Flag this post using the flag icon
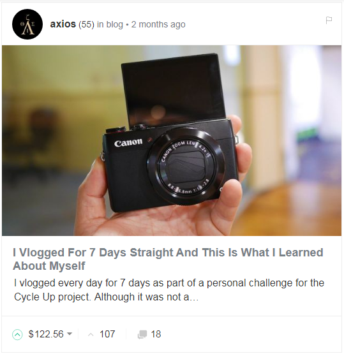Screen dimensions: 344x354 [329, 20]
